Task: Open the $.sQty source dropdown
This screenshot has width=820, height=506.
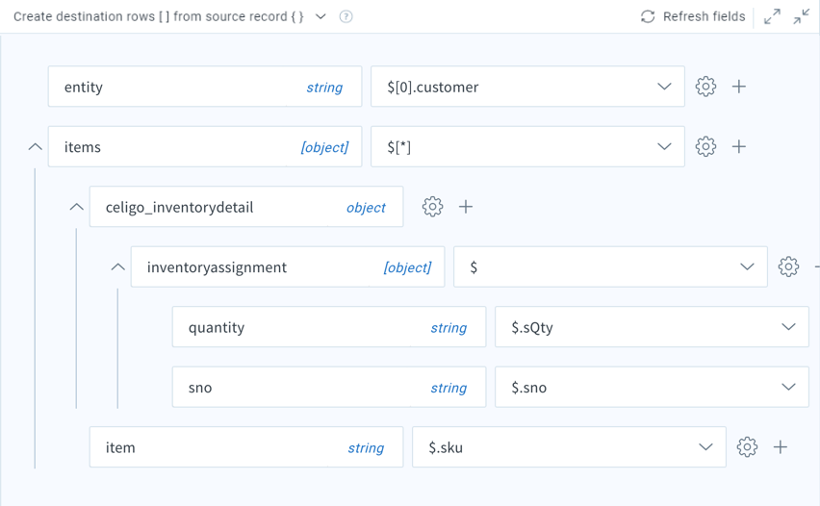Action: pyautogui.click(x=788, y=327)
